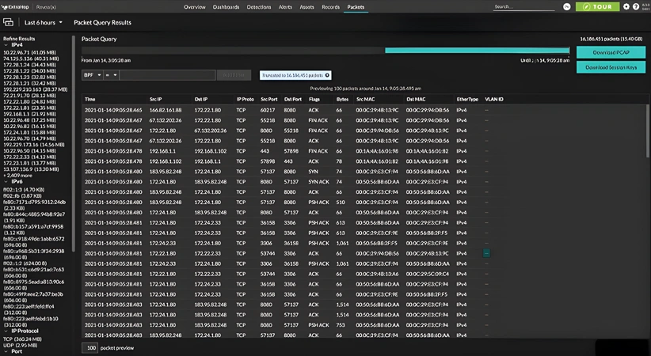Click the info icon in Truncated notice

pos(327,75)
